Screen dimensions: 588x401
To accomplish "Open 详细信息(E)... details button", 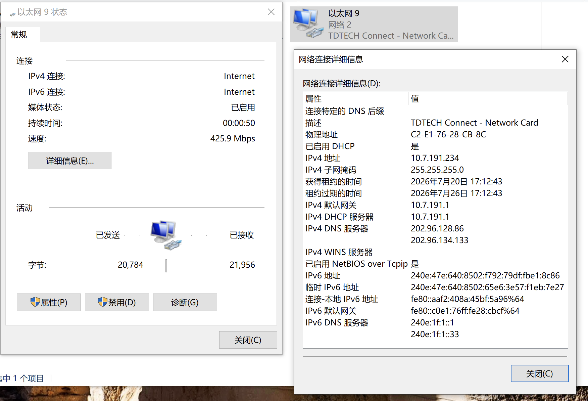I will 70,161.
